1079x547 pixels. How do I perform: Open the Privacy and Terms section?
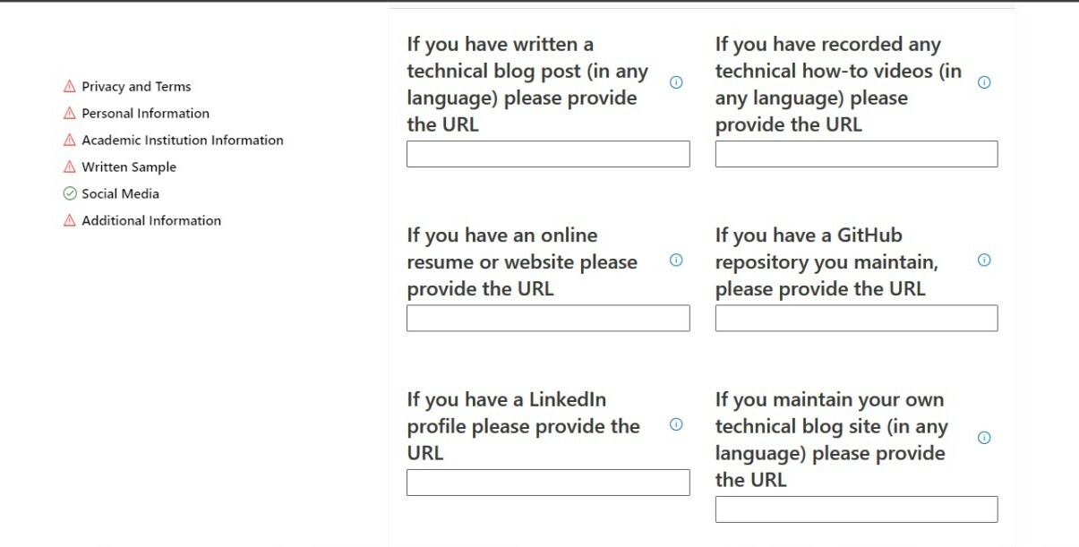[x=136, y=87]
